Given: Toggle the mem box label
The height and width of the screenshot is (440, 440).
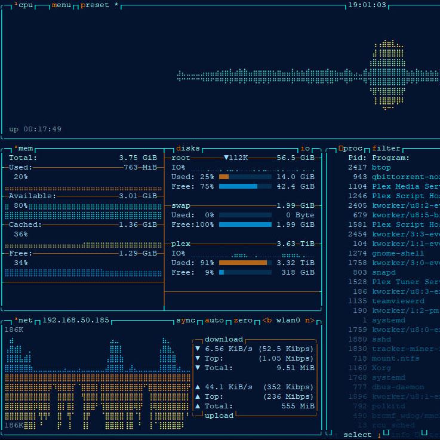Looking at the screenshot, I should [x=24, y=148].
